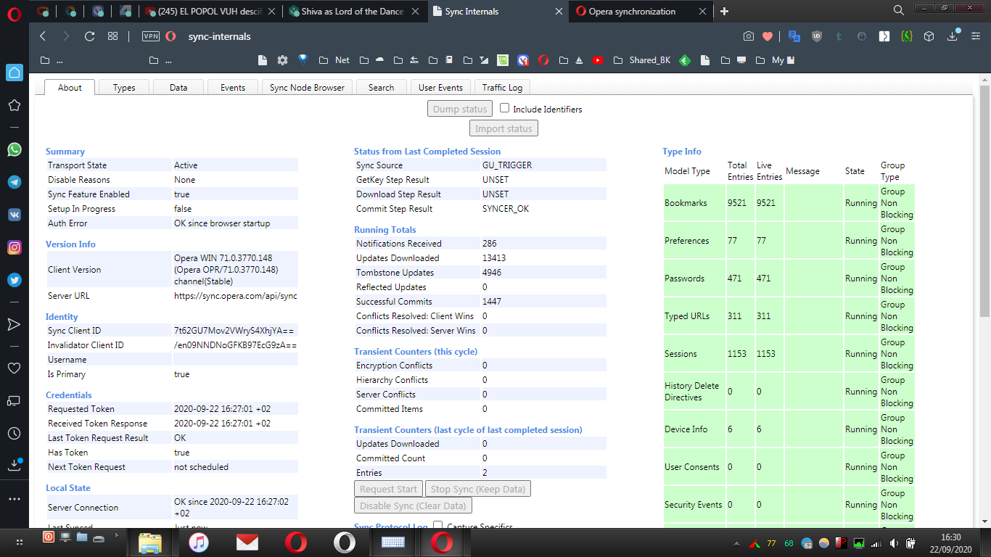Click the system tray volume icon

pyautogui.click(x=895, y=542)
